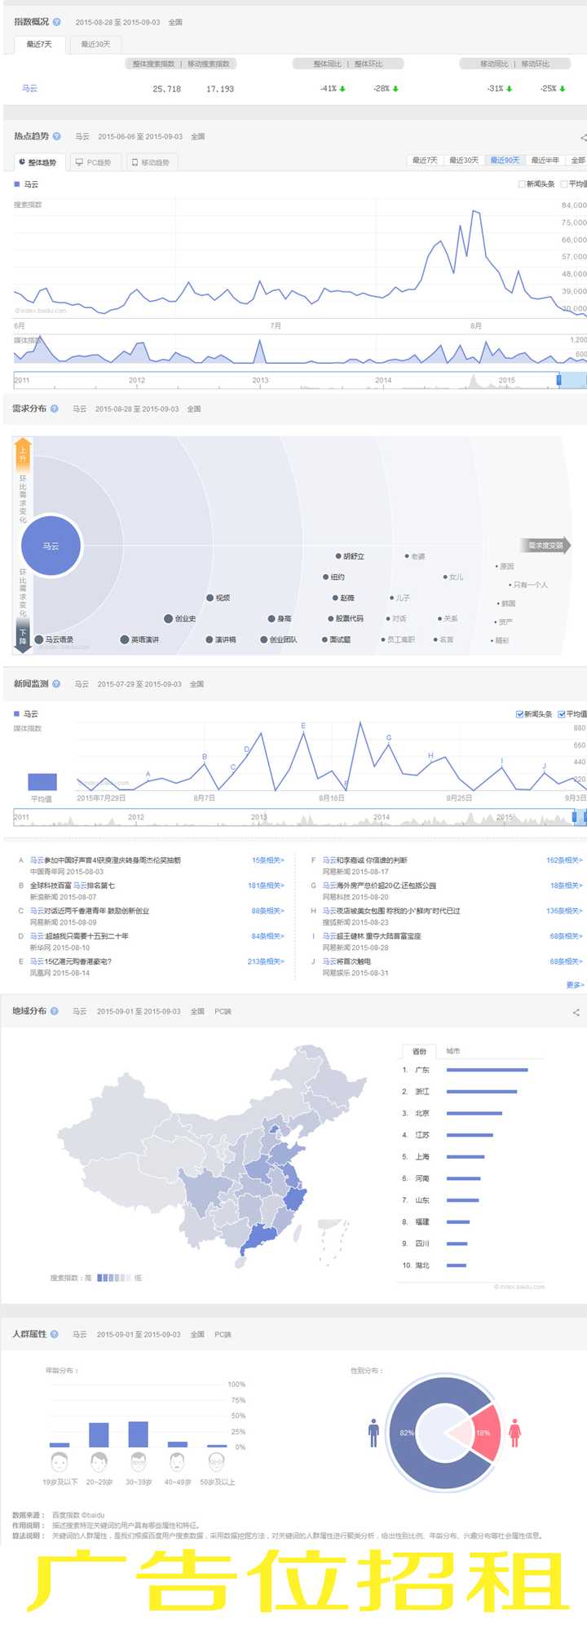587x1648 pixels.
Task: Click the help icon beside 新闻监测
Action: tap(56, 683)
